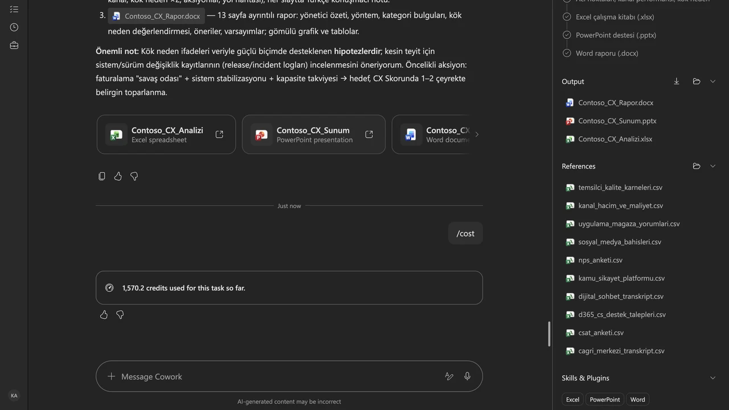Collapse the Output section chevron
This screenshot has width=729, height=410.
click(712, 81)
